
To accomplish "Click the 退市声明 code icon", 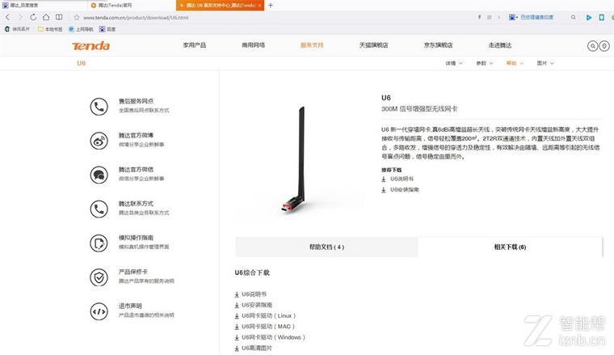I will point(99,311).
